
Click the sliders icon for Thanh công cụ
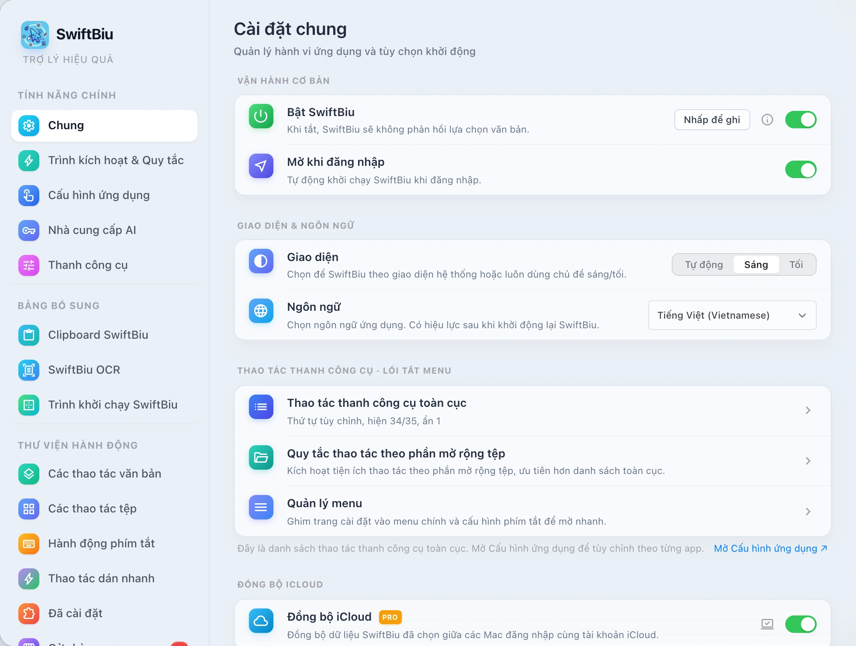(x=29, y=265)
